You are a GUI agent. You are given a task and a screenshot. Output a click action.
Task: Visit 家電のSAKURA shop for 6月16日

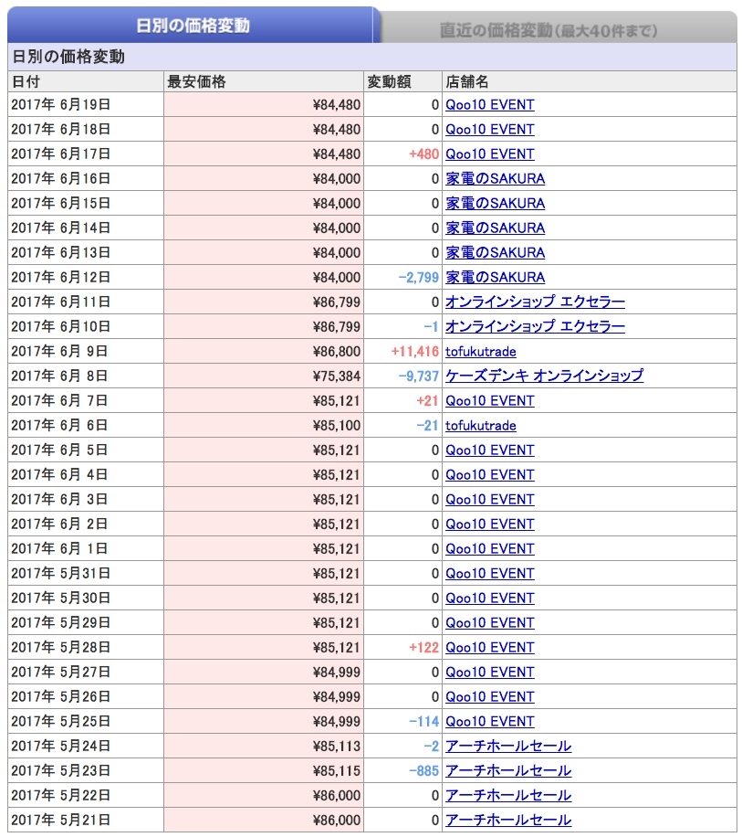tap(495, 178)
